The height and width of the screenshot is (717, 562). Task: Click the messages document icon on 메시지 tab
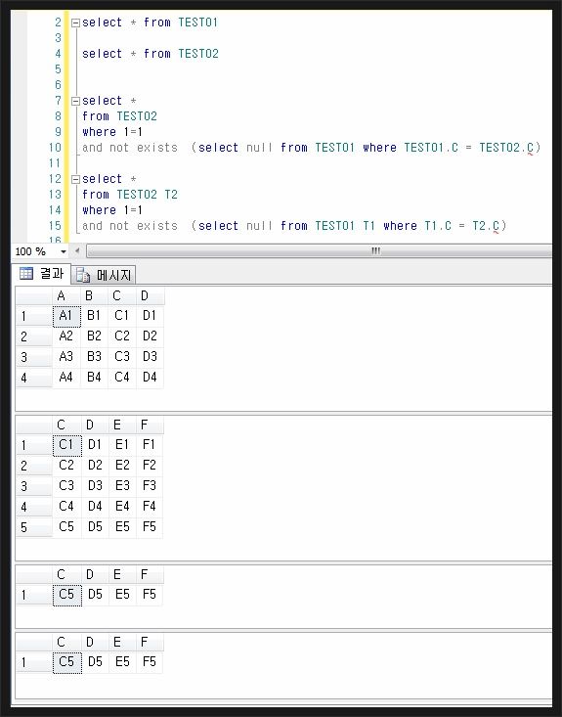coord(83,275)
